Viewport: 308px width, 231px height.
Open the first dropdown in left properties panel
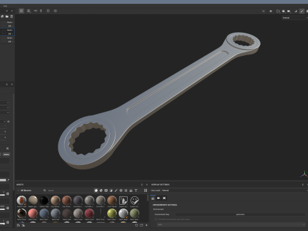click(x=4, y=103)
